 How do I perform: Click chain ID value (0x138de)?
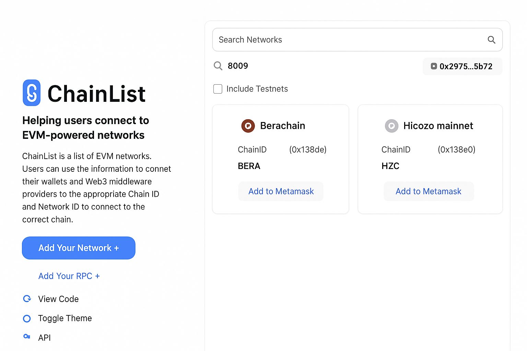308,149
